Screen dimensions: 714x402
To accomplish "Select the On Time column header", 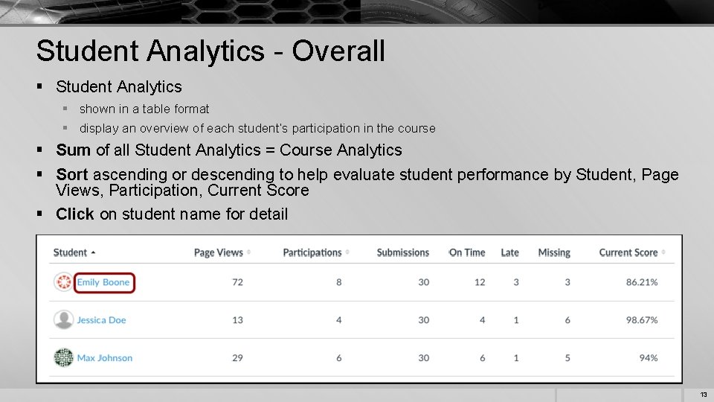I will (467, 252).
